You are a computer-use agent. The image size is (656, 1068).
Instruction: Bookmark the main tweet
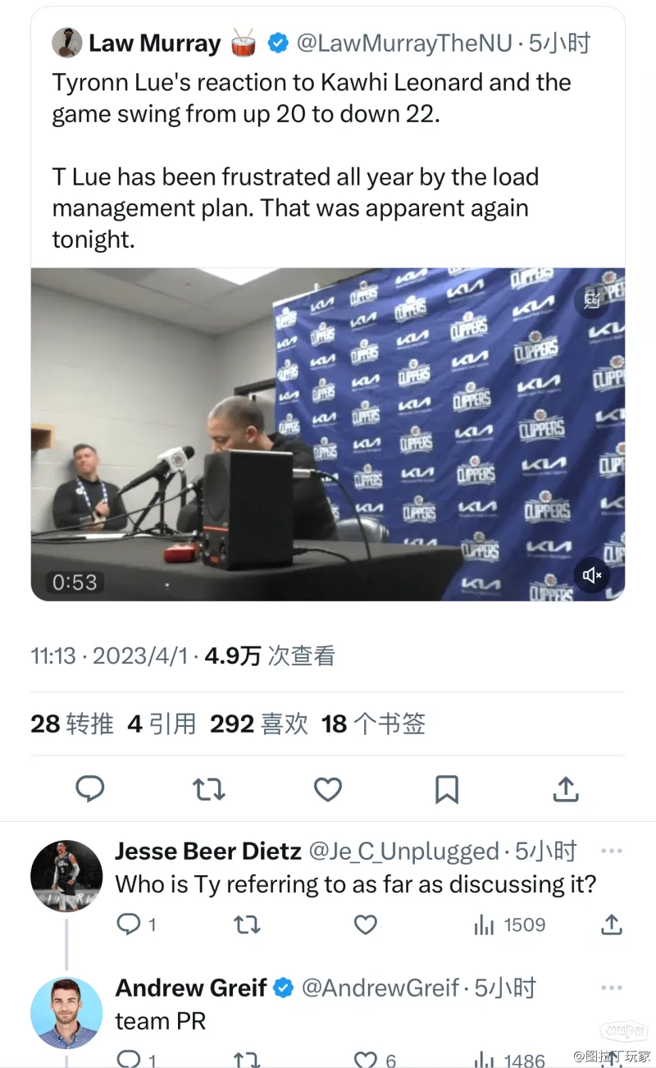click(x=446, y=789)
